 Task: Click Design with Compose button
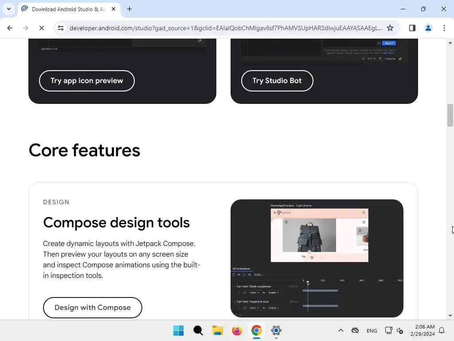click(x=93, y=308)
